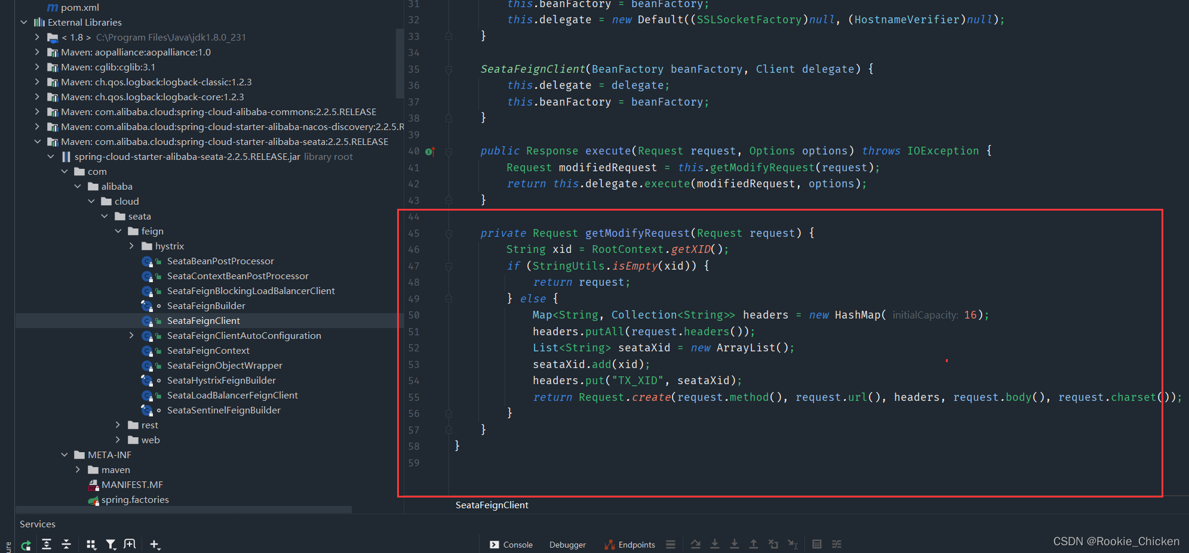Screen dimensions: 1189x553
Task: Click the JDK 1.8 library icon
Action: (x=53, y=38)
